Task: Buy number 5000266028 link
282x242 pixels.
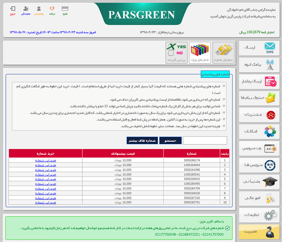Action: pos(46,193)
